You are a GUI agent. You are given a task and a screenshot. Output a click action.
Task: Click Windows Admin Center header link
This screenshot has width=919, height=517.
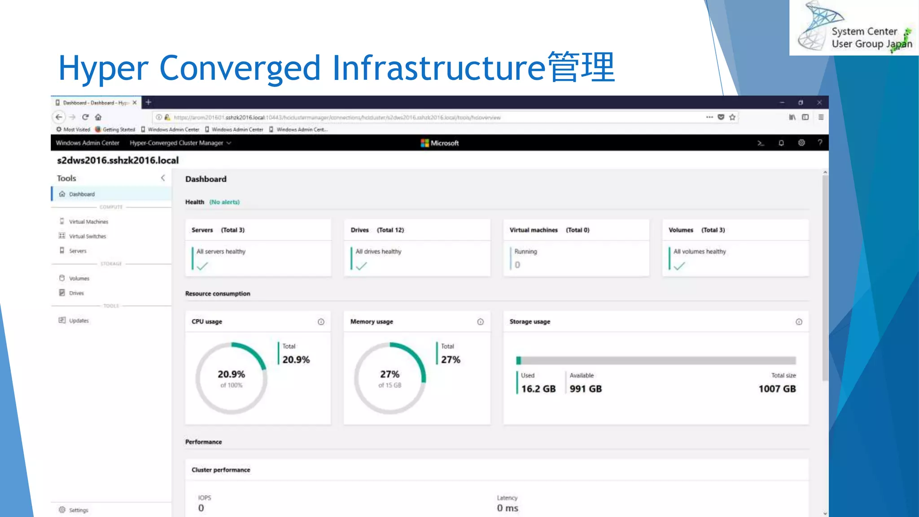click(x=88, y=143)
